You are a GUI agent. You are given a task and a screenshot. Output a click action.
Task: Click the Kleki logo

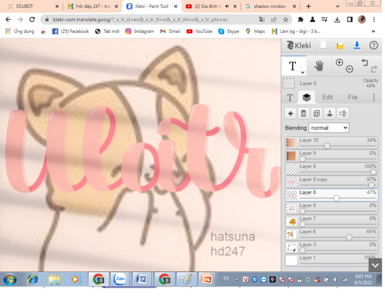[299, 45]
